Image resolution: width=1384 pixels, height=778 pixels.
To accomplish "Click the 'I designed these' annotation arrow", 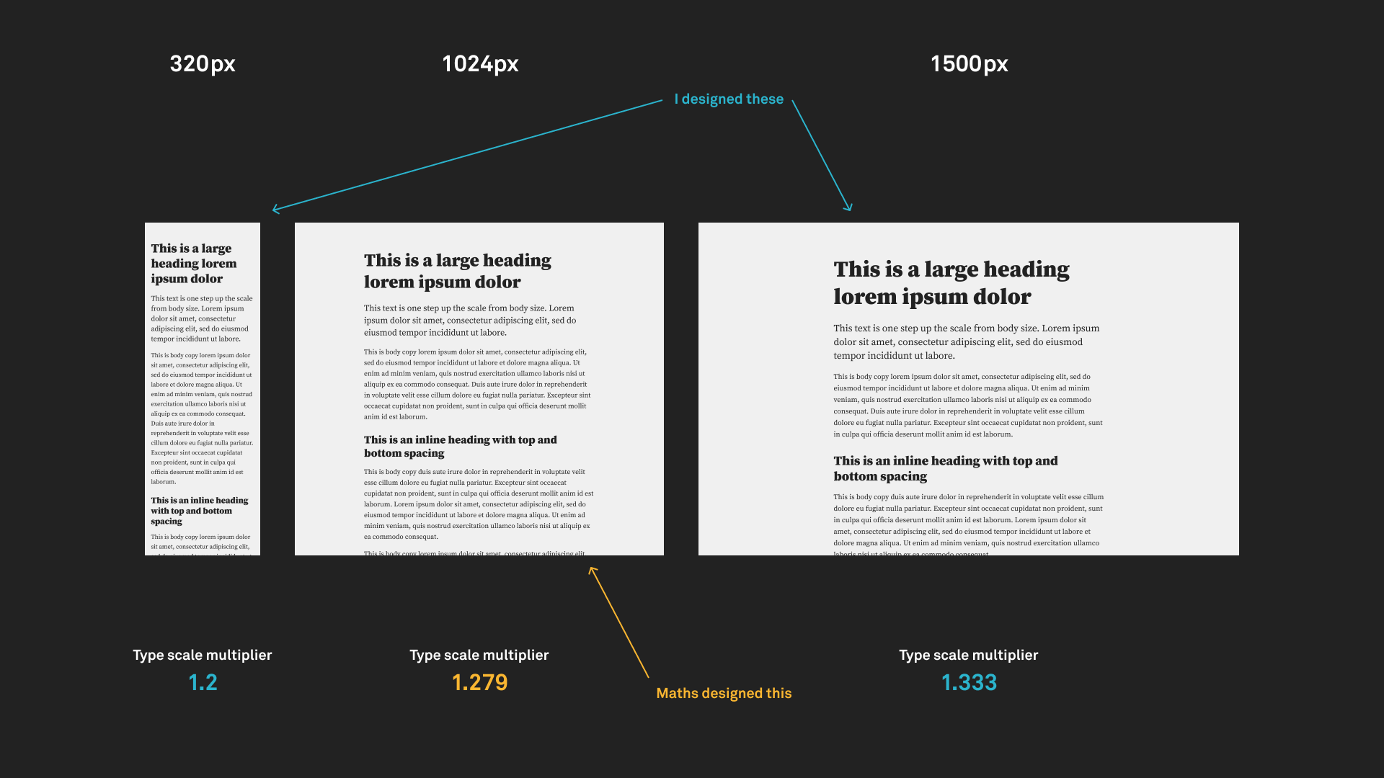I will [x=728, y=99].
